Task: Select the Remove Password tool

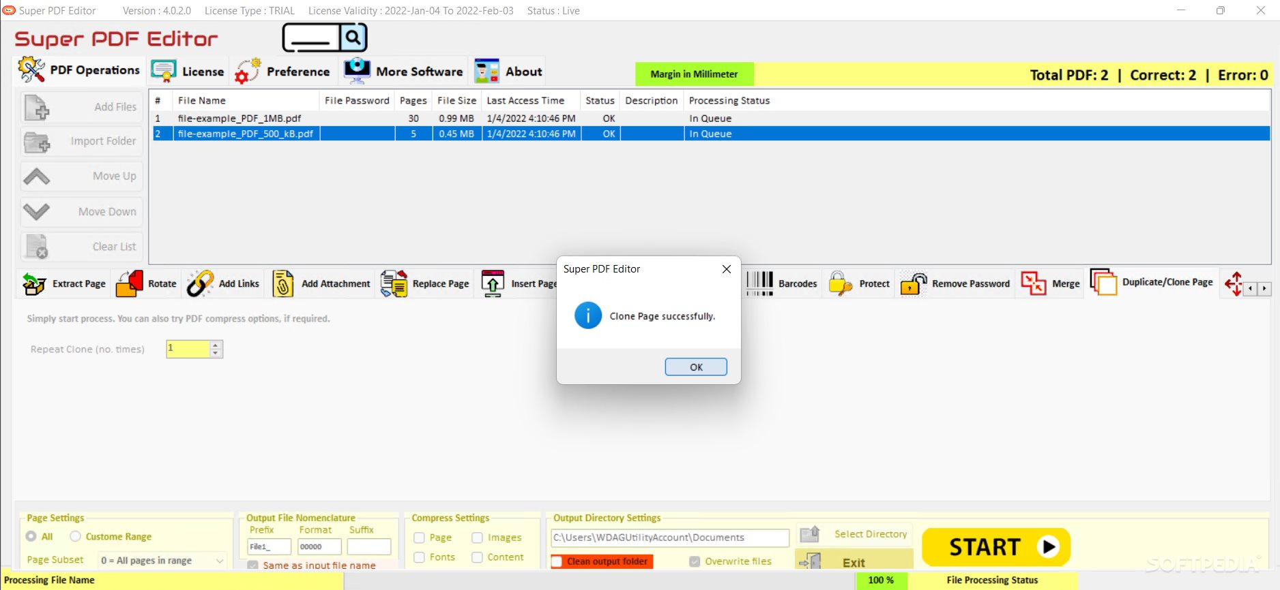Action: [x=955, y=283]
